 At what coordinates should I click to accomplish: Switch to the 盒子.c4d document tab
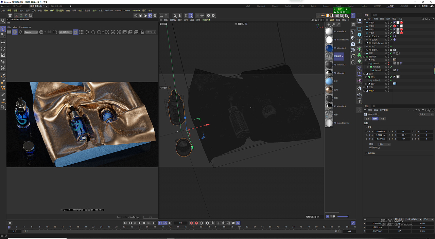coord(18,6)
